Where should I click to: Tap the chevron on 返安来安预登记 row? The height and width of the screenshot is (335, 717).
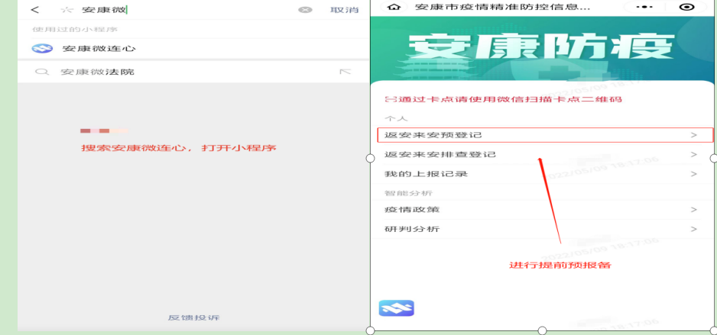(x=693, y=135)
